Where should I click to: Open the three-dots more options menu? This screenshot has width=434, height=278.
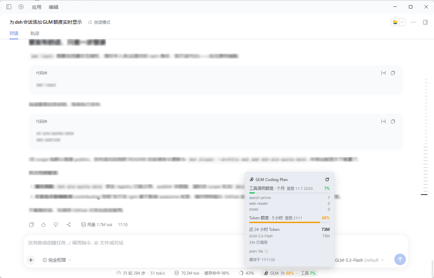click(413, 22)
